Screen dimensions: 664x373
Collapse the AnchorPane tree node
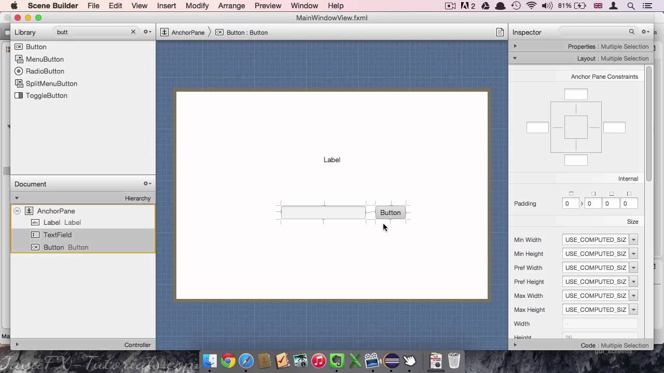17,211
